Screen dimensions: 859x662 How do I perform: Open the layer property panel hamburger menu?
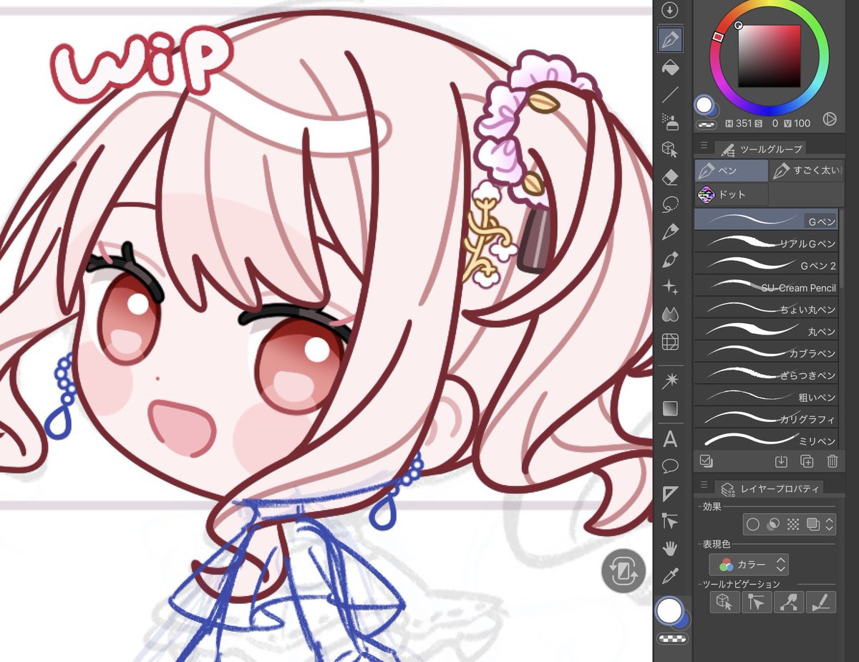pyautogui.click(x=704, y=485)
